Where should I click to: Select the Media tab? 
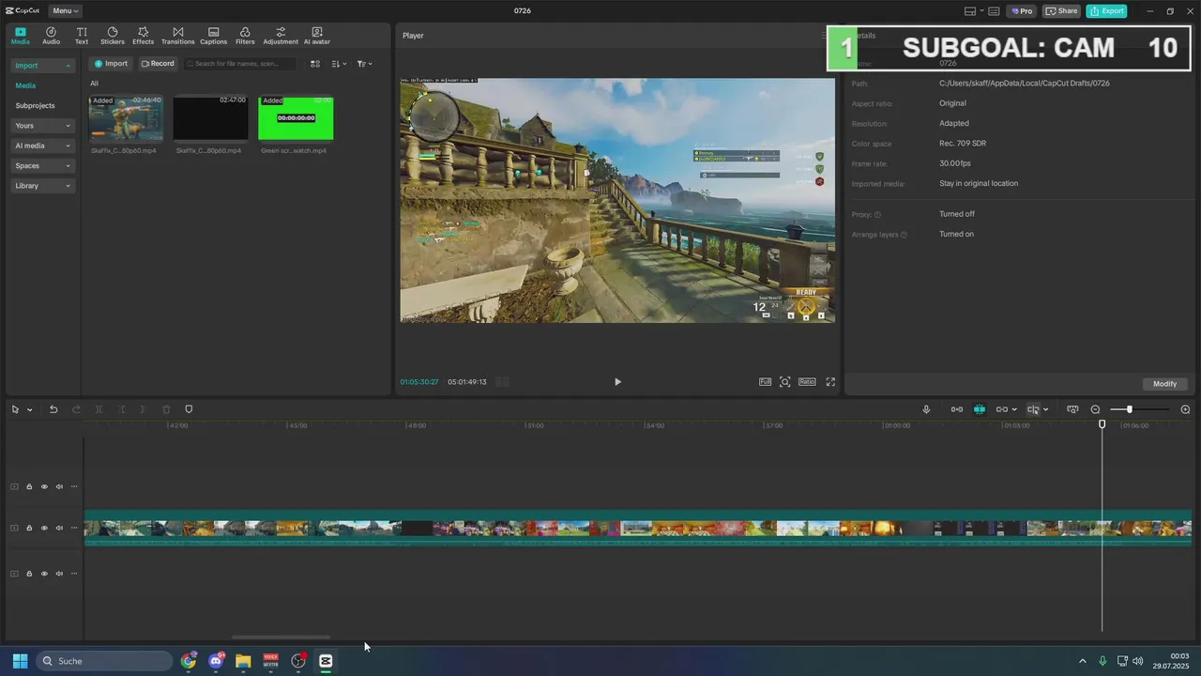(x=20, y=36)
